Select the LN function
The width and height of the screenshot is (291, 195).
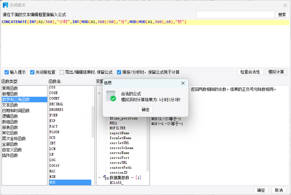70,154
